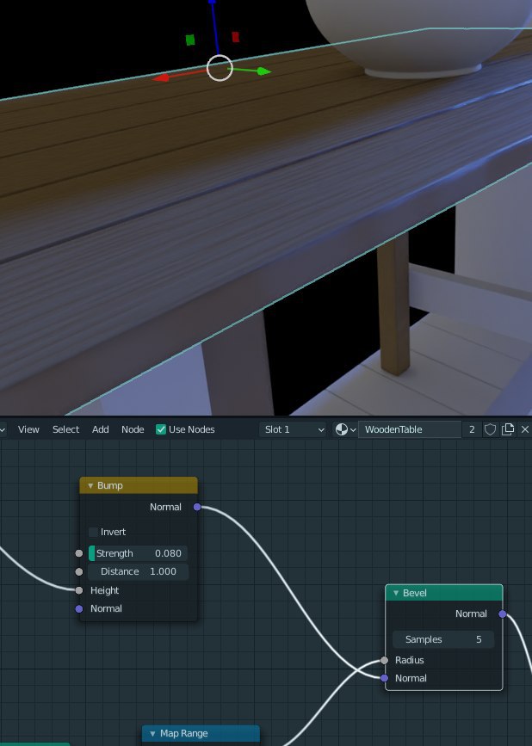The image size is (532, 746).
Task: Open the Node menu
Action: 133,429
